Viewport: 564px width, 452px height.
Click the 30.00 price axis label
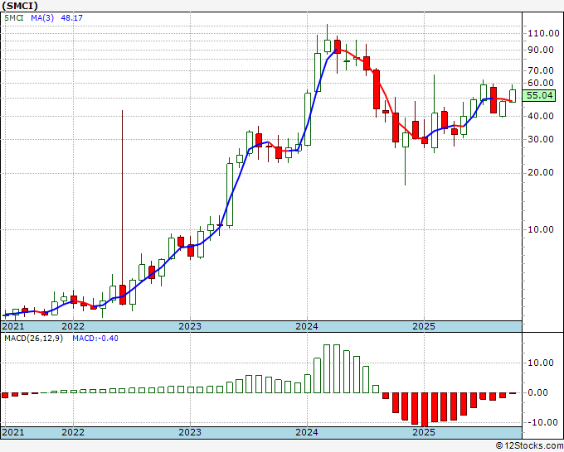541,139
